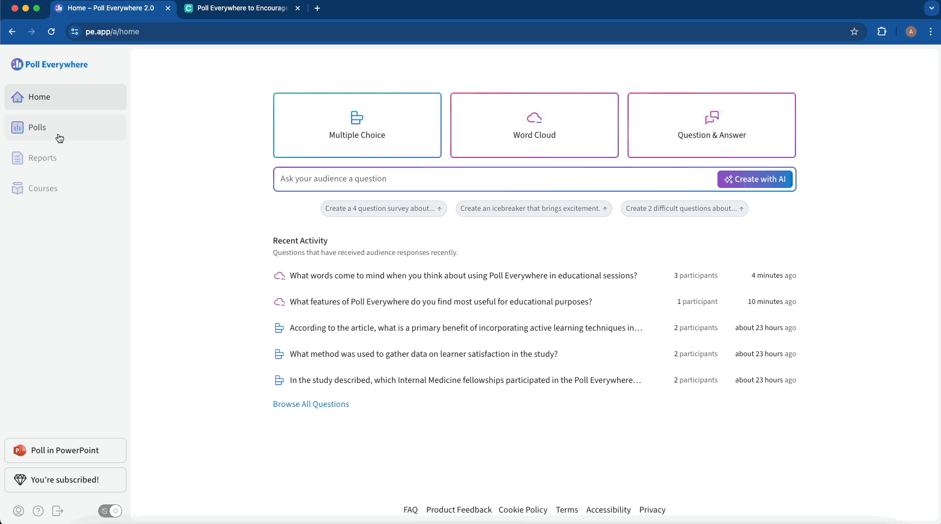
Task: Open the account profile icon in sidebar footer
Action: [19, 511]
